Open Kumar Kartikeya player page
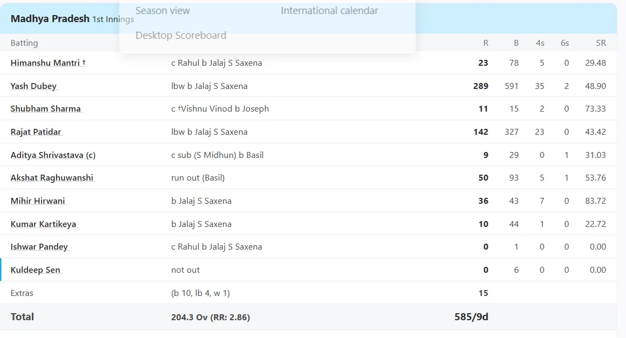Screen dimensions: 626x338 pos(43,224)
